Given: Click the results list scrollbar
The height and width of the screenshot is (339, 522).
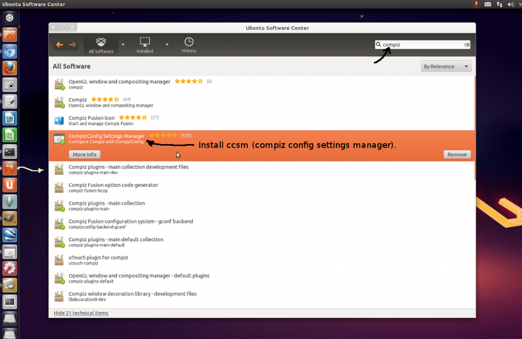Looking at the screenshot, I should tap(475, 128).
